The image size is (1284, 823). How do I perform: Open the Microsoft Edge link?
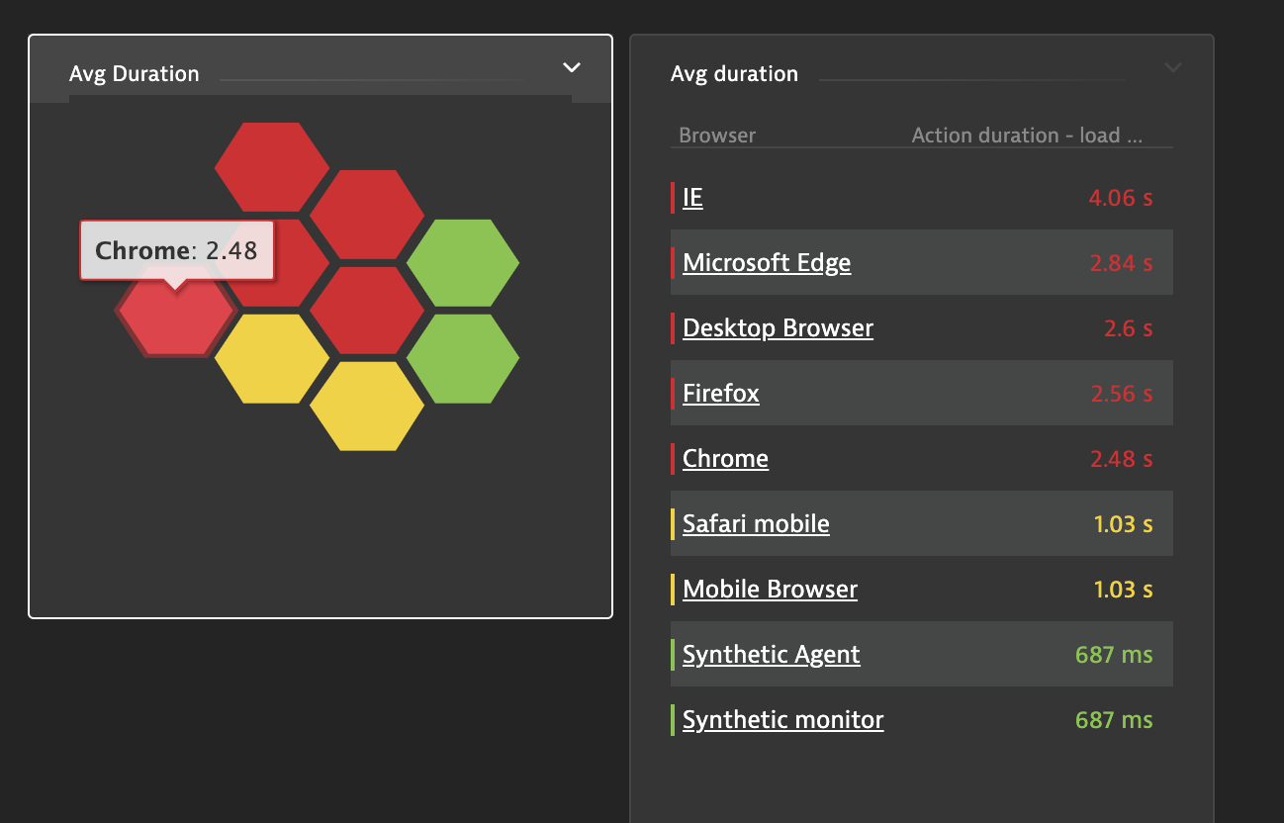[x=767, y=262]
